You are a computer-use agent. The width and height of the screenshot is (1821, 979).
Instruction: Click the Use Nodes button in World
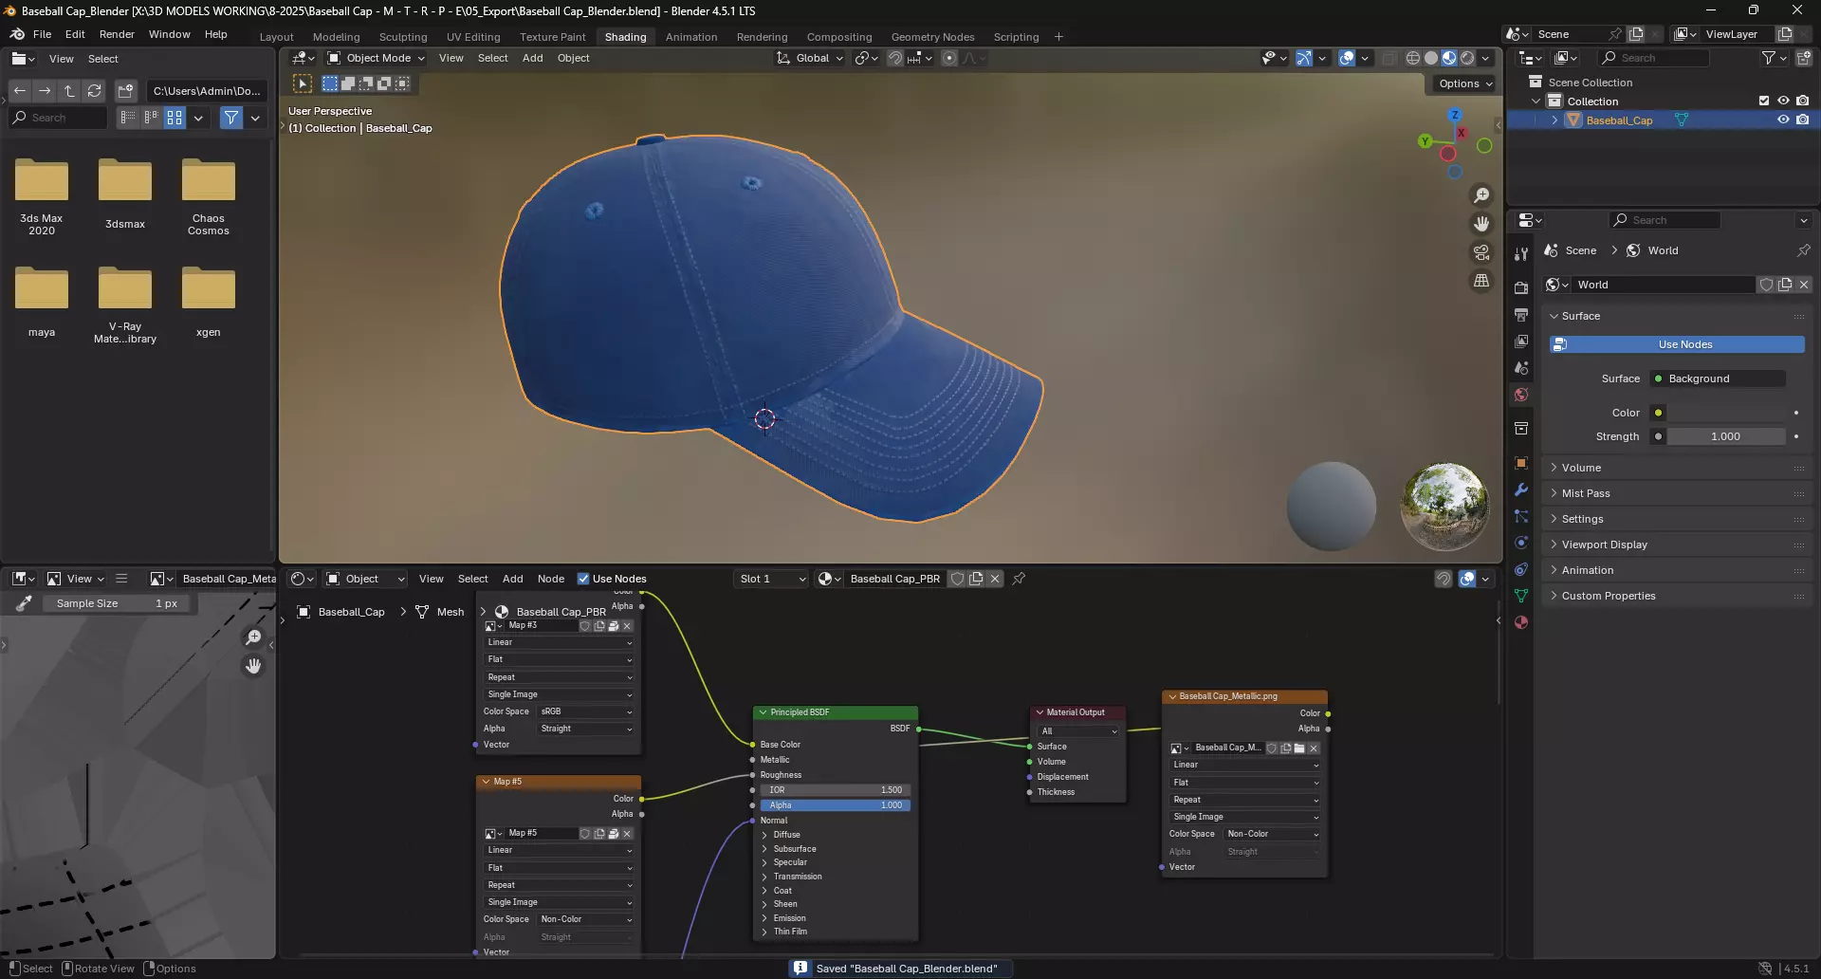1677,344
